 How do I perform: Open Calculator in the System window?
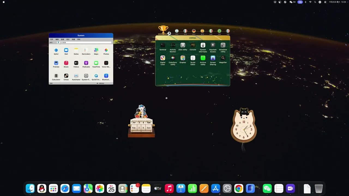tap(56, 76)
